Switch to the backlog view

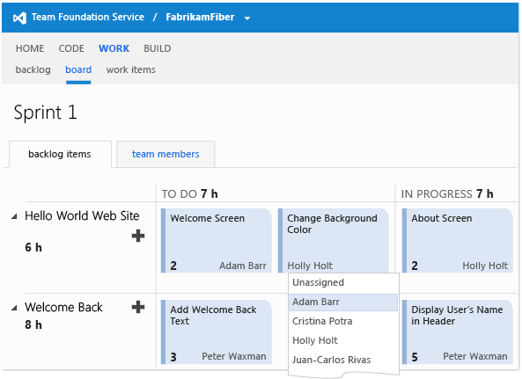[x=33, y=69]
